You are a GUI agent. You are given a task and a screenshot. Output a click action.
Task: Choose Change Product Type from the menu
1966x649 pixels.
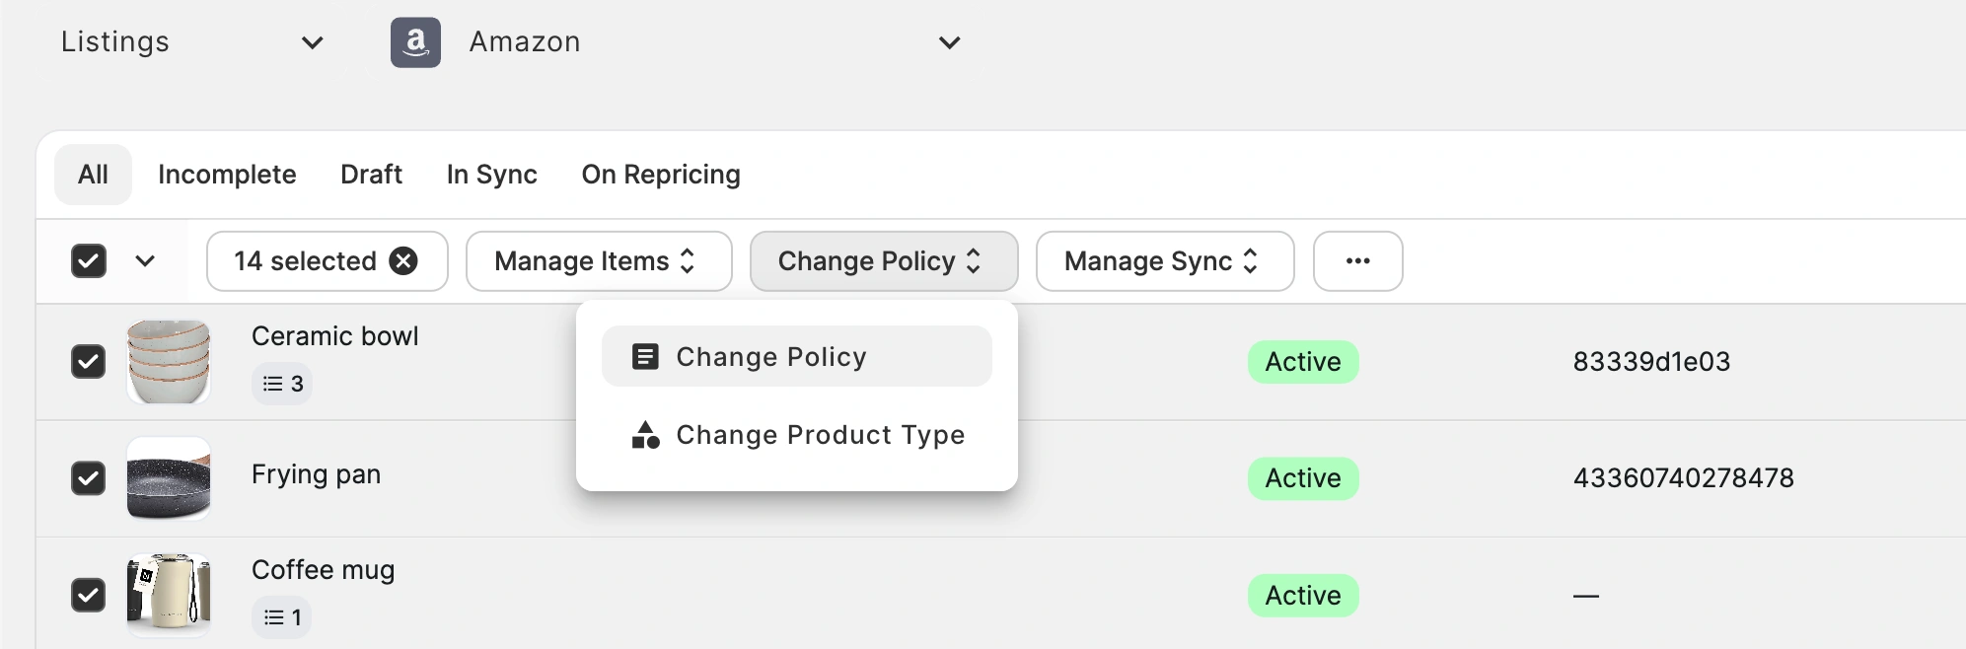[x=819, y=435]
